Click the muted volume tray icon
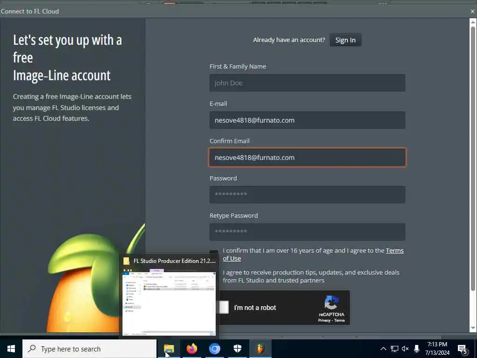Screen dimensions: 477x358 405,349
